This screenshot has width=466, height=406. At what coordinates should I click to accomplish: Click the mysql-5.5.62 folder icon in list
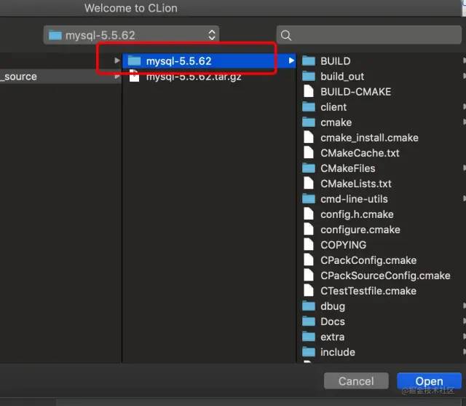tap(134, 61)
